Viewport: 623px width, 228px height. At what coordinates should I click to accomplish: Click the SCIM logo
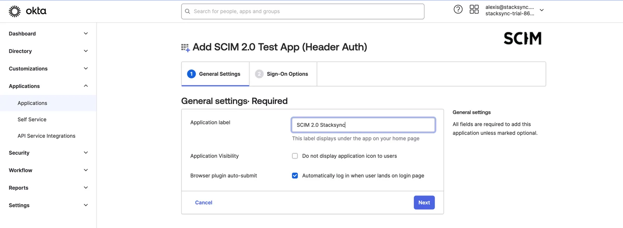tap(523, 38)
